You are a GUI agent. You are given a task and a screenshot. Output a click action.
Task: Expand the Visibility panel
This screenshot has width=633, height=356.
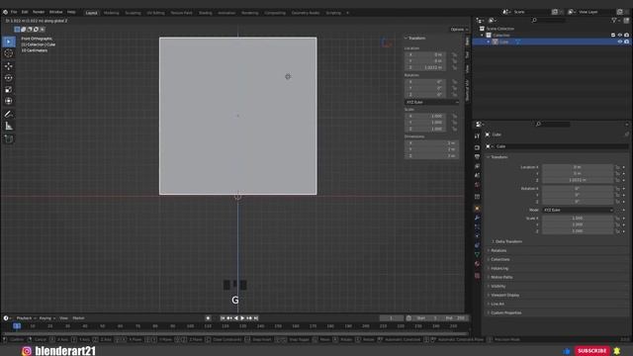pyautogui.click(x=497, y=286)
